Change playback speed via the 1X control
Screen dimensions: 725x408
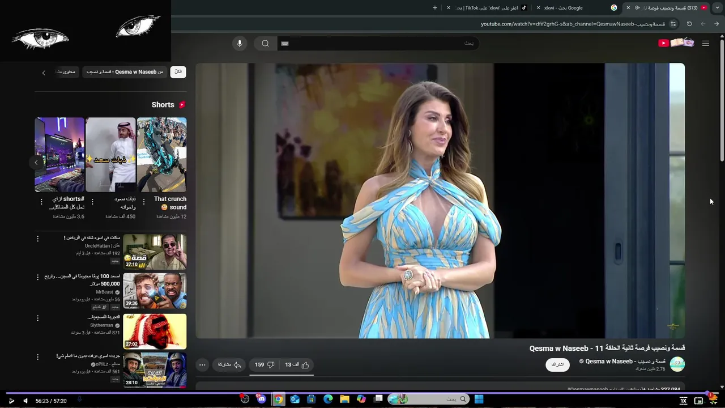click(x=684, y=401)
